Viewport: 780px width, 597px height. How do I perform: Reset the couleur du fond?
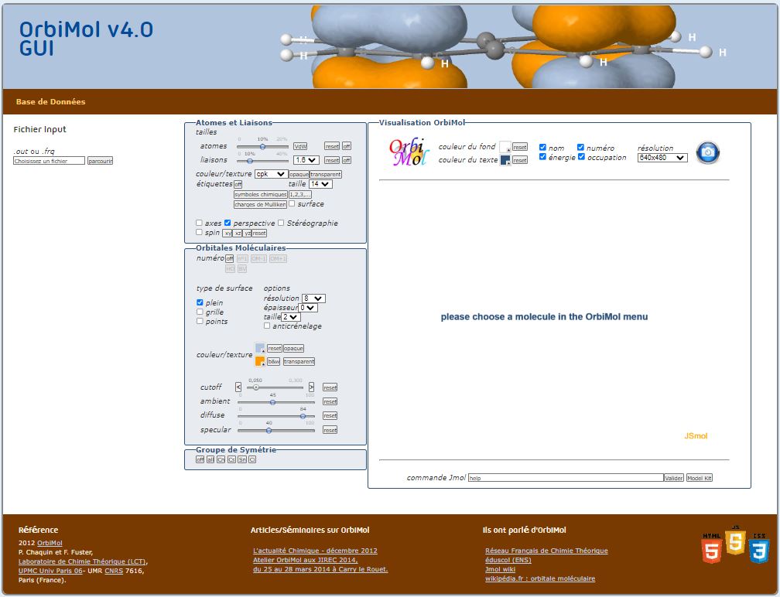[520, 147]
